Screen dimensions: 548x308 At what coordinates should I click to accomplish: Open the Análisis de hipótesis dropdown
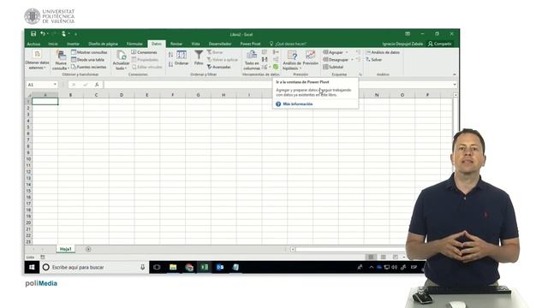[292, 60]
